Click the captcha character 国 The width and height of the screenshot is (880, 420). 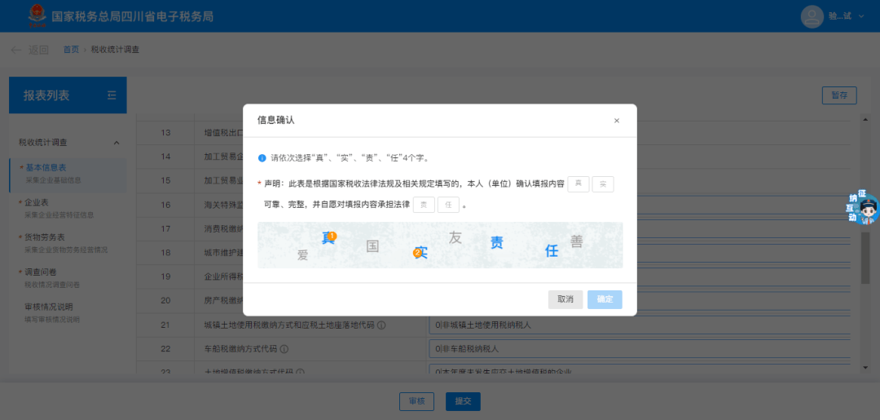click(372, 246)
